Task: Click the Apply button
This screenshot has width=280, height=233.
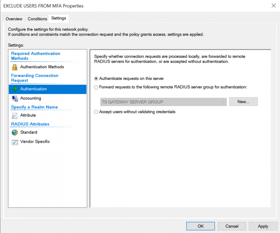Action: pyautogui.click(x=263, y=226)
